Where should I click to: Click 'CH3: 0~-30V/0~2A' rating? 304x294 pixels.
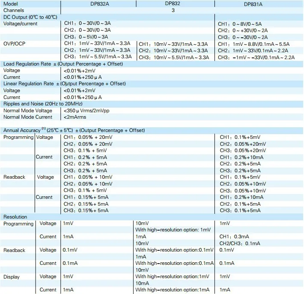pyautogui.click(x=243, y=37)
